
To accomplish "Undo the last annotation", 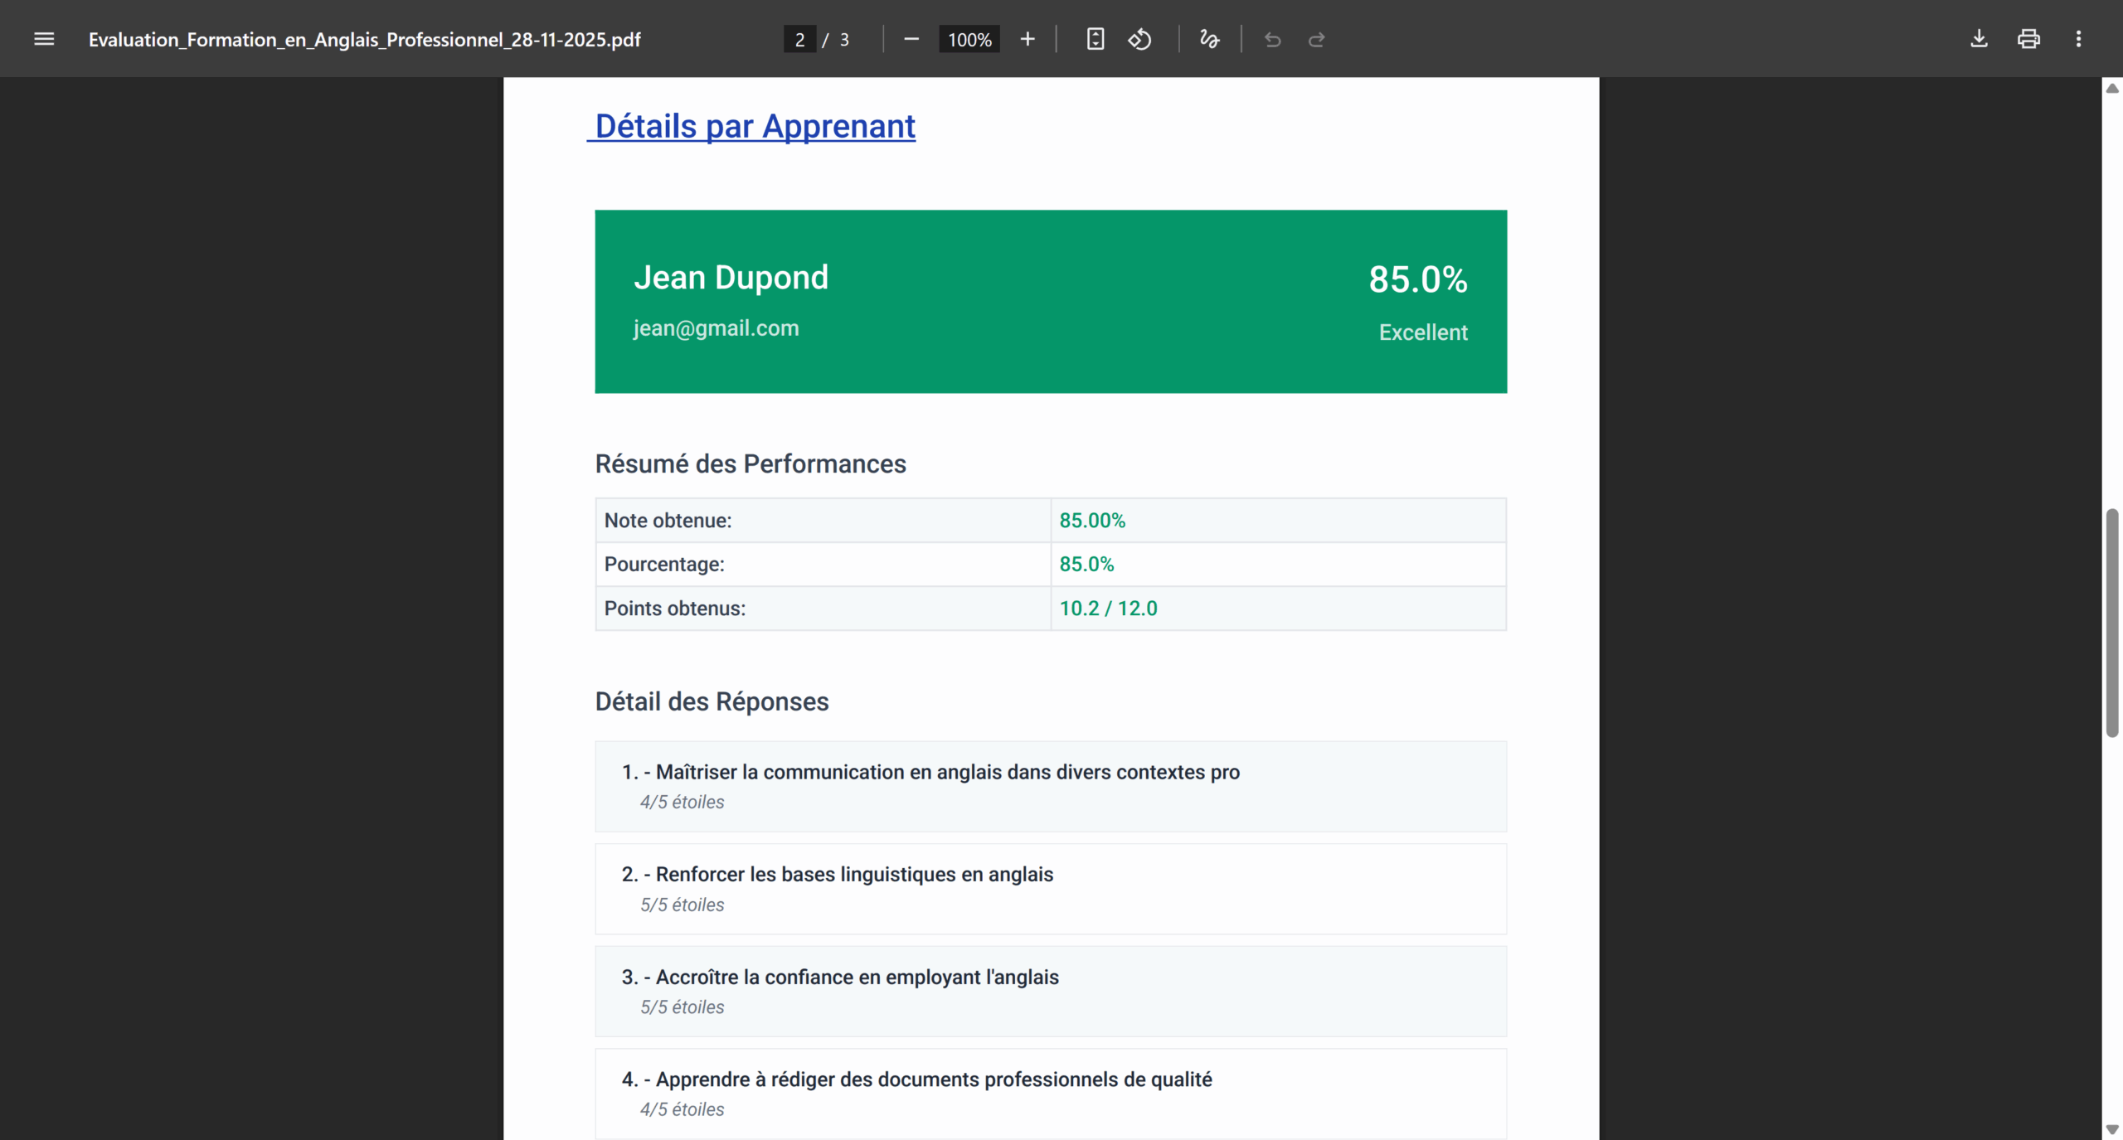I will tap(1273, 39).
